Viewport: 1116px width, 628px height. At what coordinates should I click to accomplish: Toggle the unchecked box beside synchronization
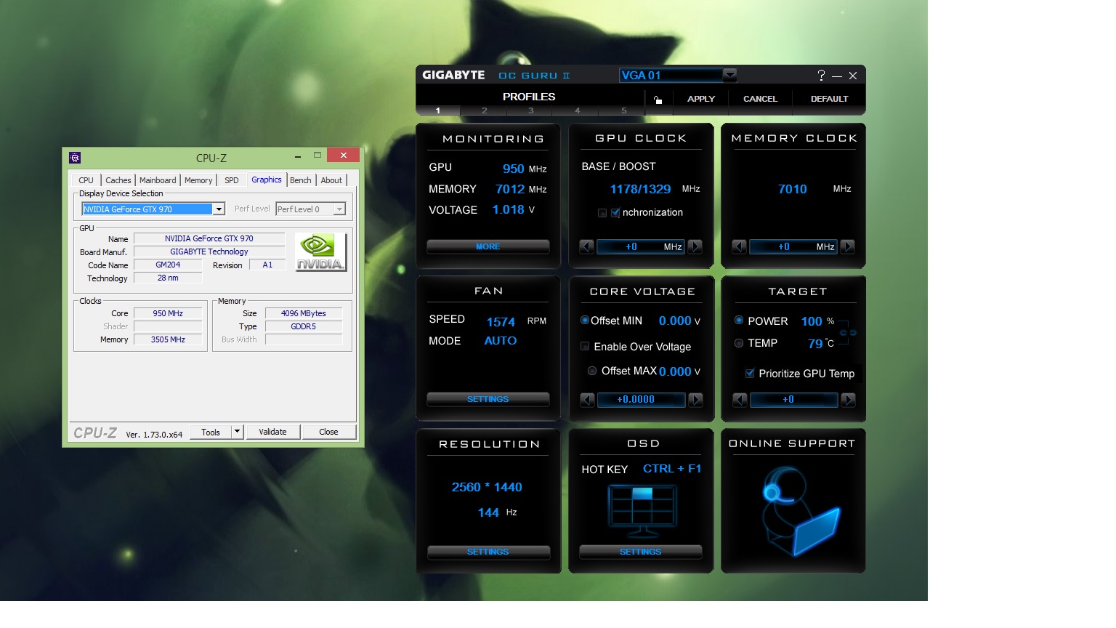tap(602, 213)
